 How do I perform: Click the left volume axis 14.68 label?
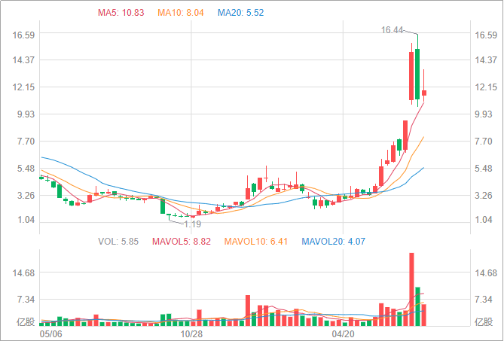[x=23, y=273]
